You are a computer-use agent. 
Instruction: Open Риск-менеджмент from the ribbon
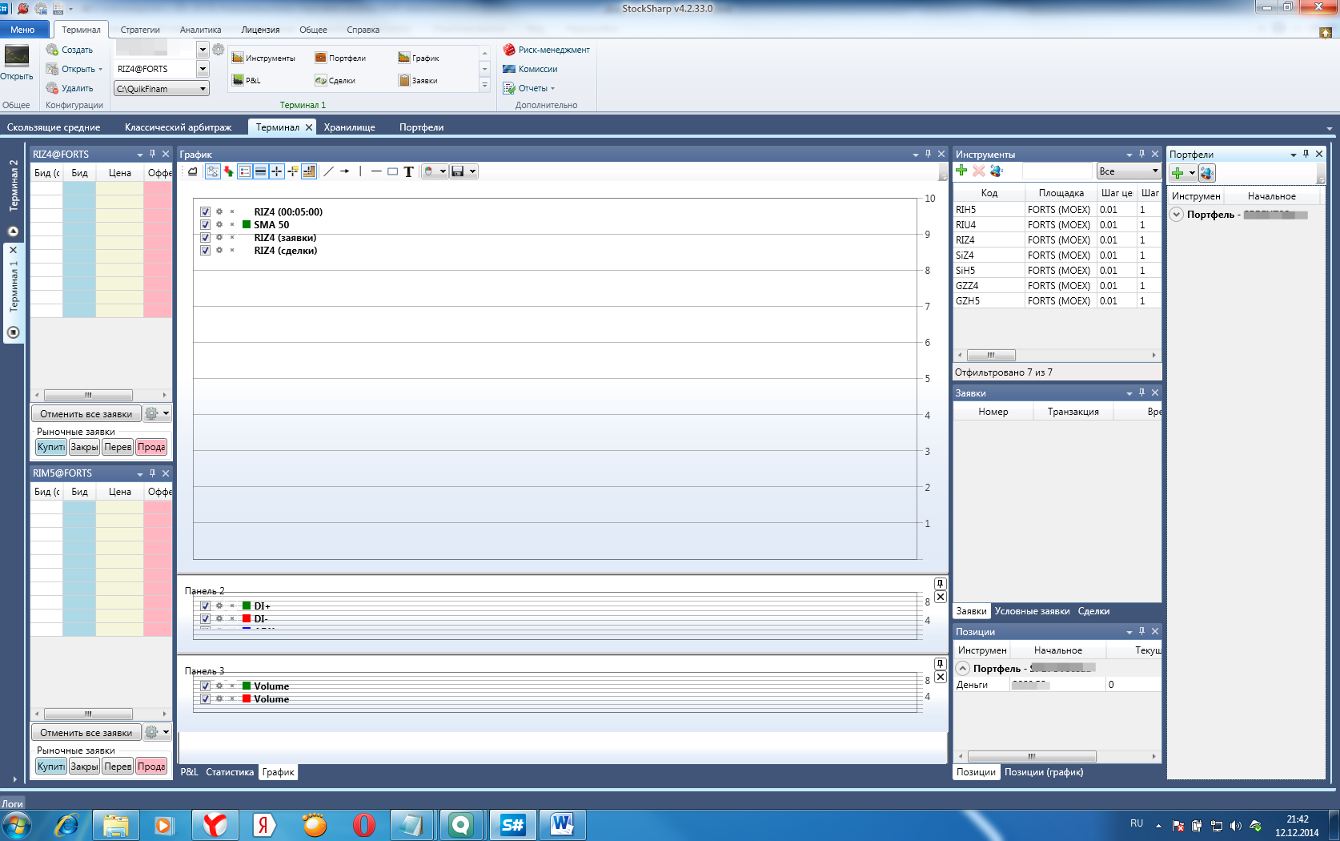pyautogui.click(x=546, y=50)
